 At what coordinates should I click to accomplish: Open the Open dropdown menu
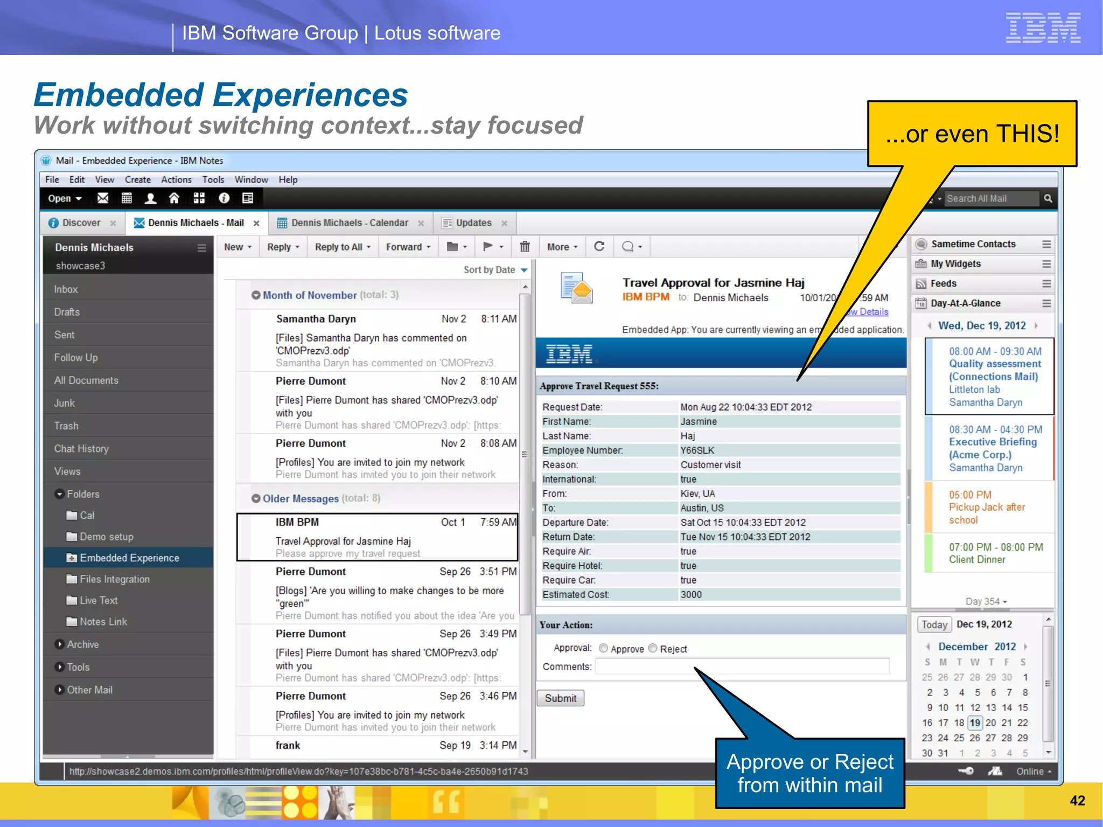(x=65, y=198)
